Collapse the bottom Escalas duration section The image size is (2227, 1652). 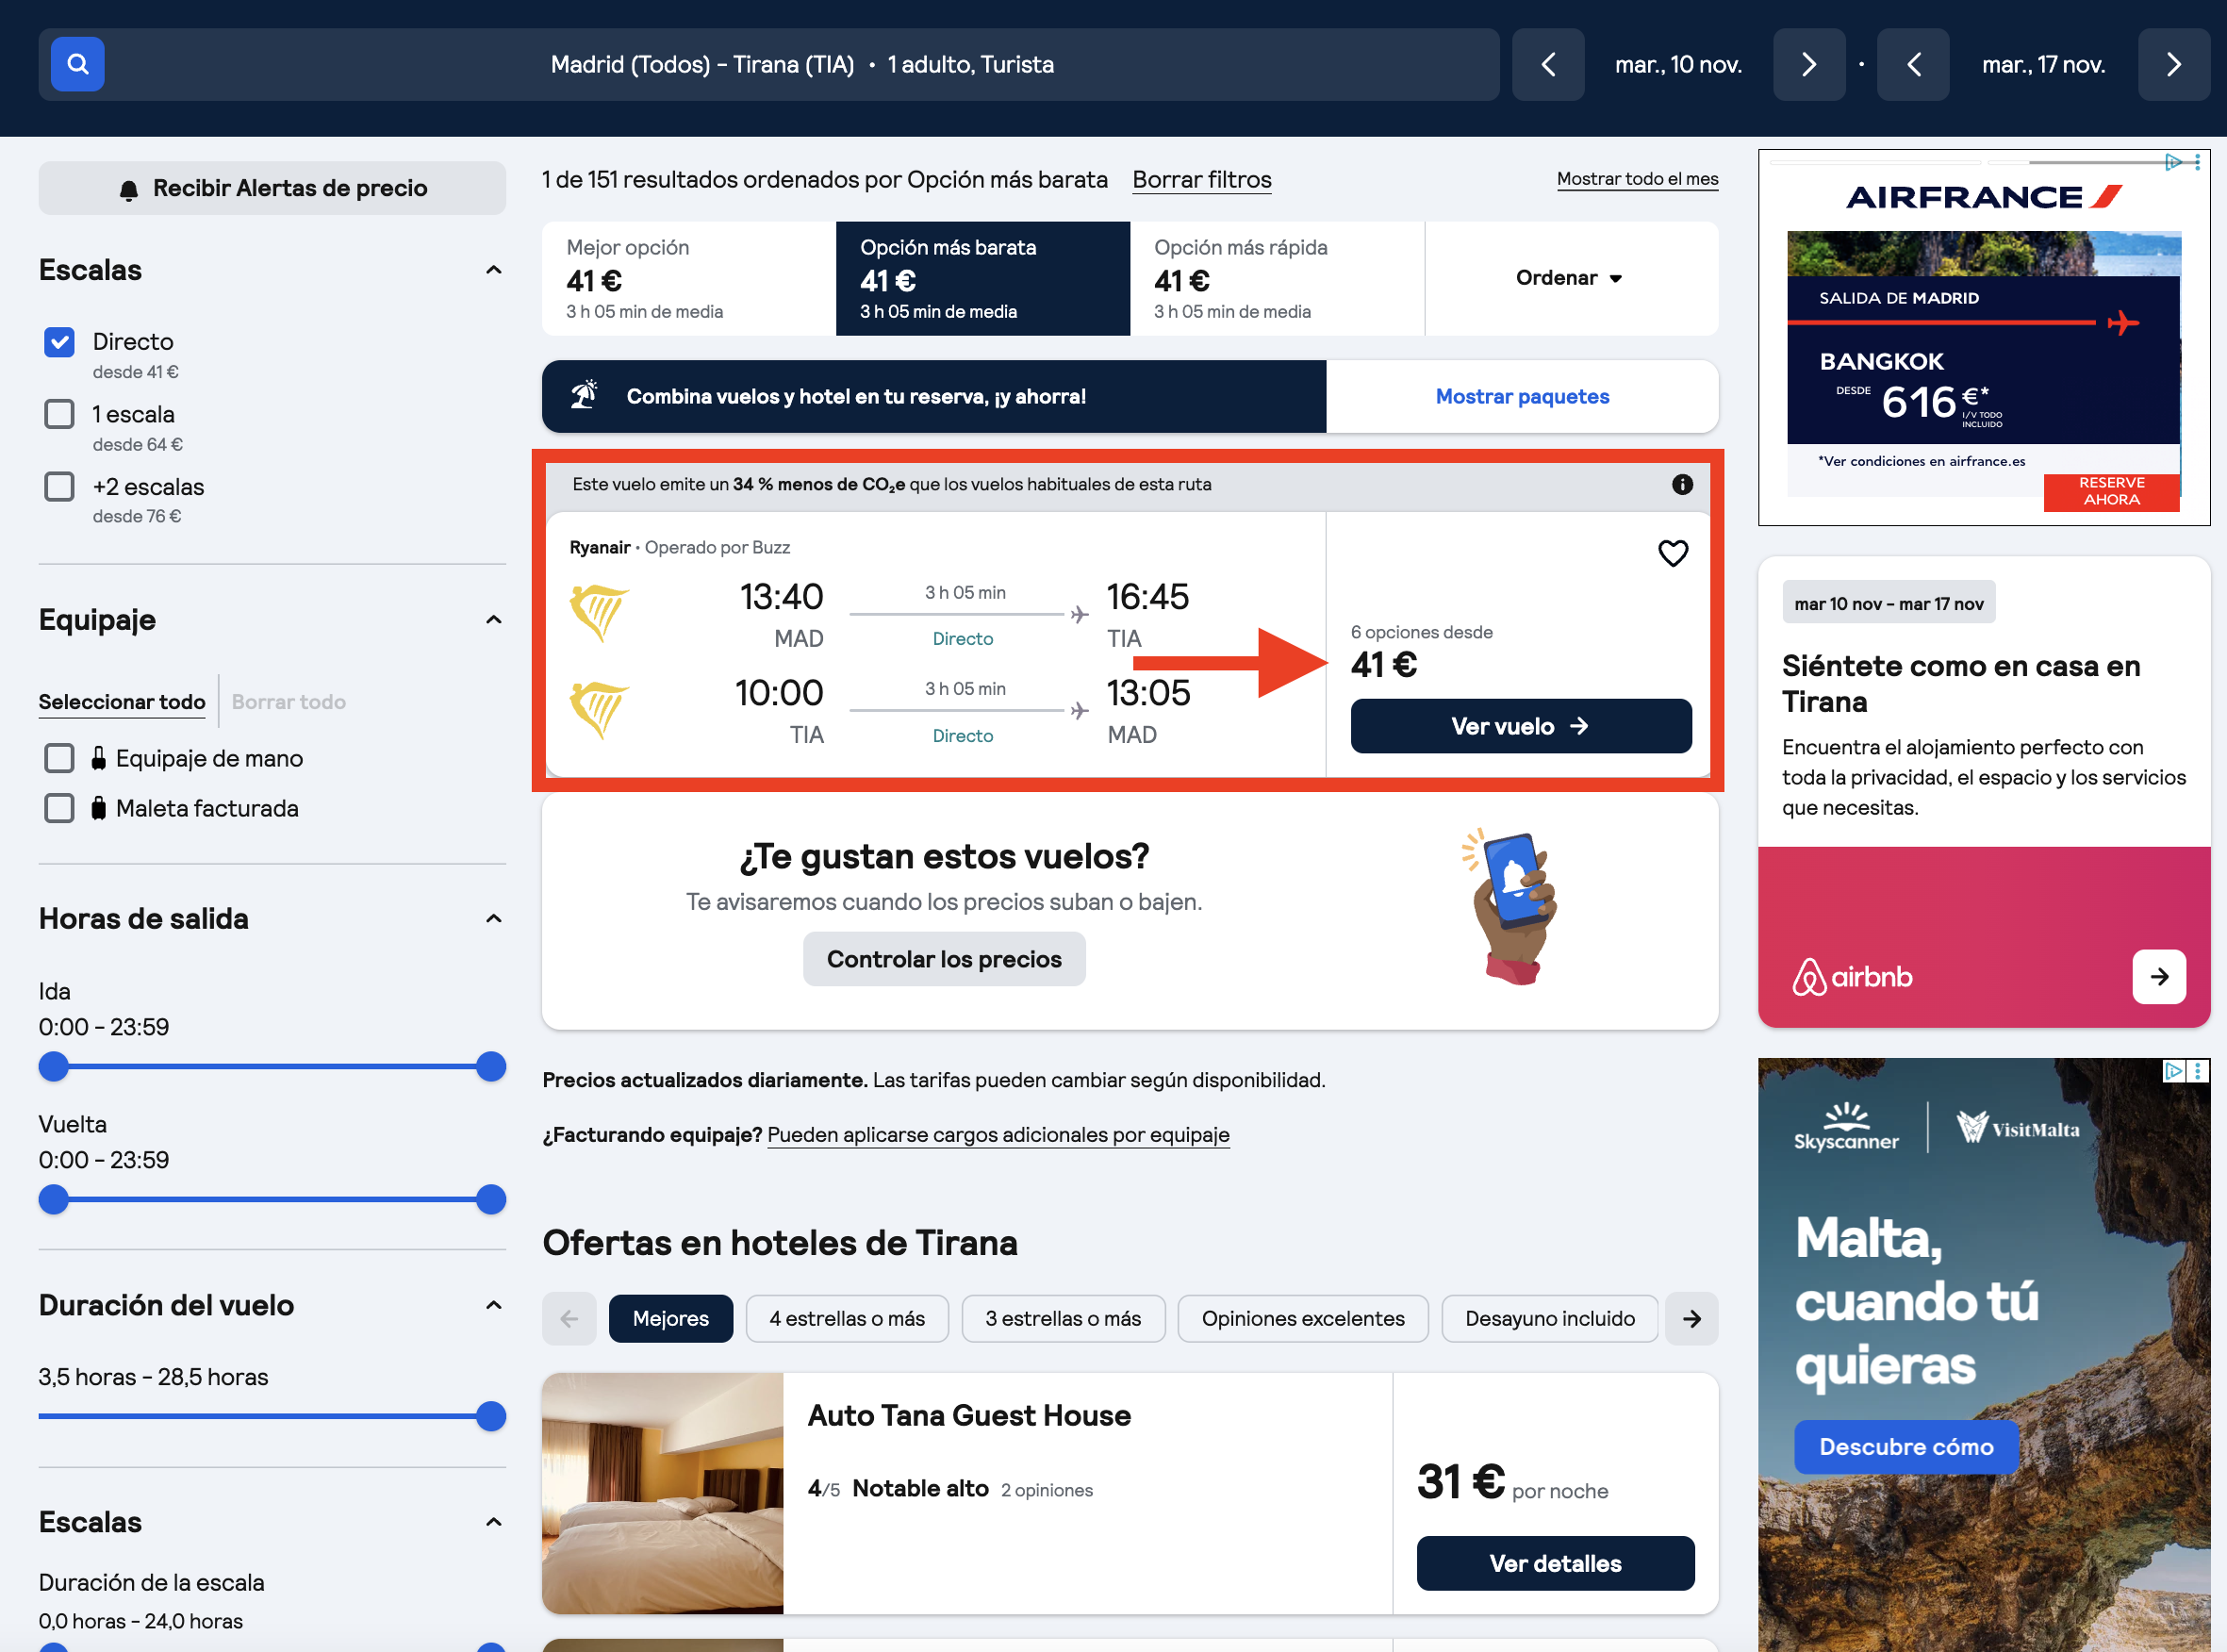click(x=493, y=1522)
